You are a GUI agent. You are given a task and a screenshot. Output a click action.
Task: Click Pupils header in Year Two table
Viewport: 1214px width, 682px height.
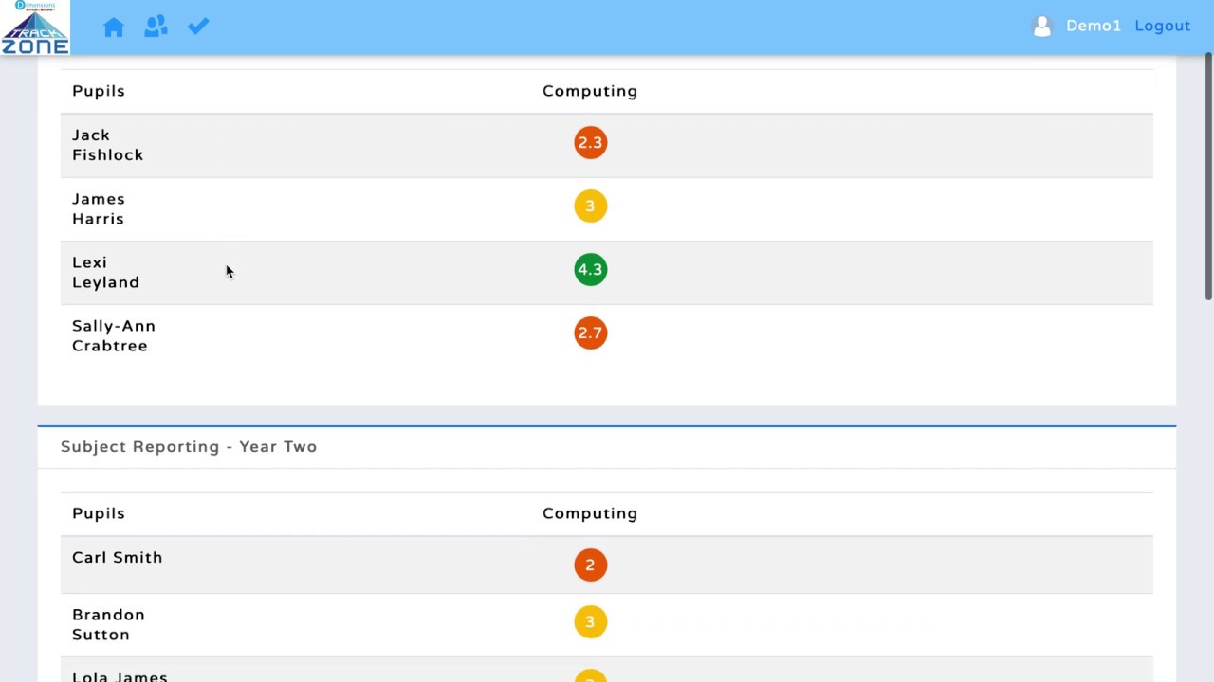click(x=99, y=513)
